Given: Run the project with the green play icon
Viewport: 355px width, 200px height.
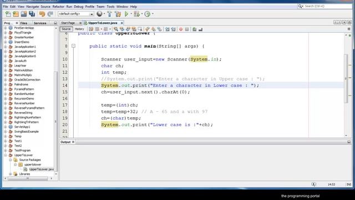Looking at the screenshot, I should pyautogui.click(x=126, y=14).
